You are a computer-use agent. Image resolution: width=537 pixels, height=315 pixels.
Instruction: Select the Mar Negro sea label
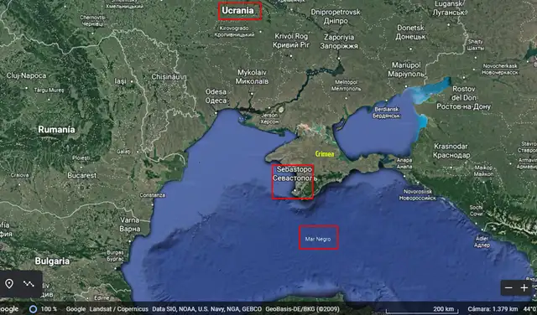(x=318, y=239)
